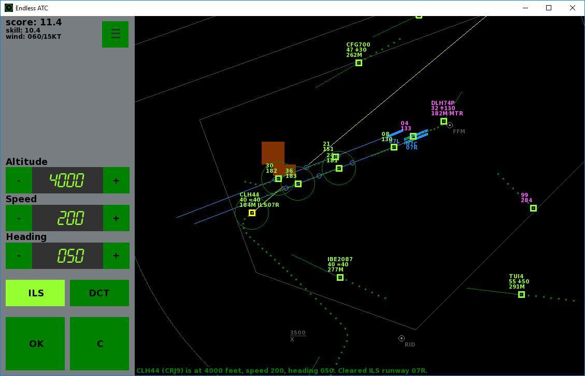Decrease the Altitude with the minus button
The height and width of the screenshot is (376, 585).
[19, 181]
